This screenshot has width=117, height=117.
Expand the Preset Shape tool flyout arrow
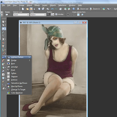point(5,78)
